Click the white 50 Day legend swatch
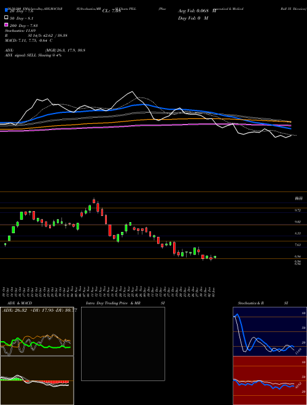307x405 pixels. tap(6, 18)
